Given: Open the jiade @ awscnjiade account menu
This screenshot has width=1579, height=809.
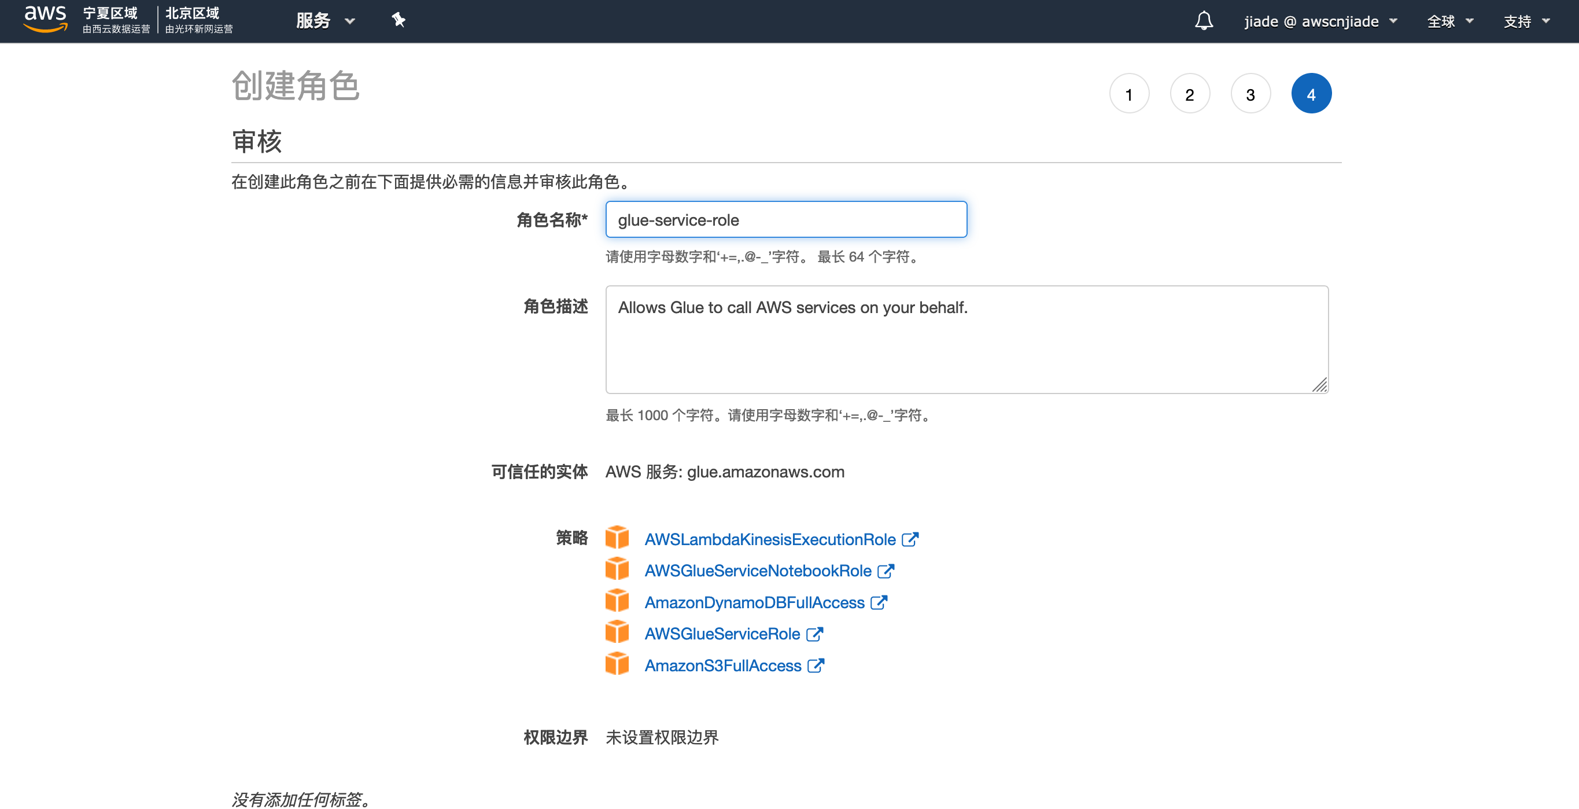Looking at the screenshot, I should coord(1320,21).
